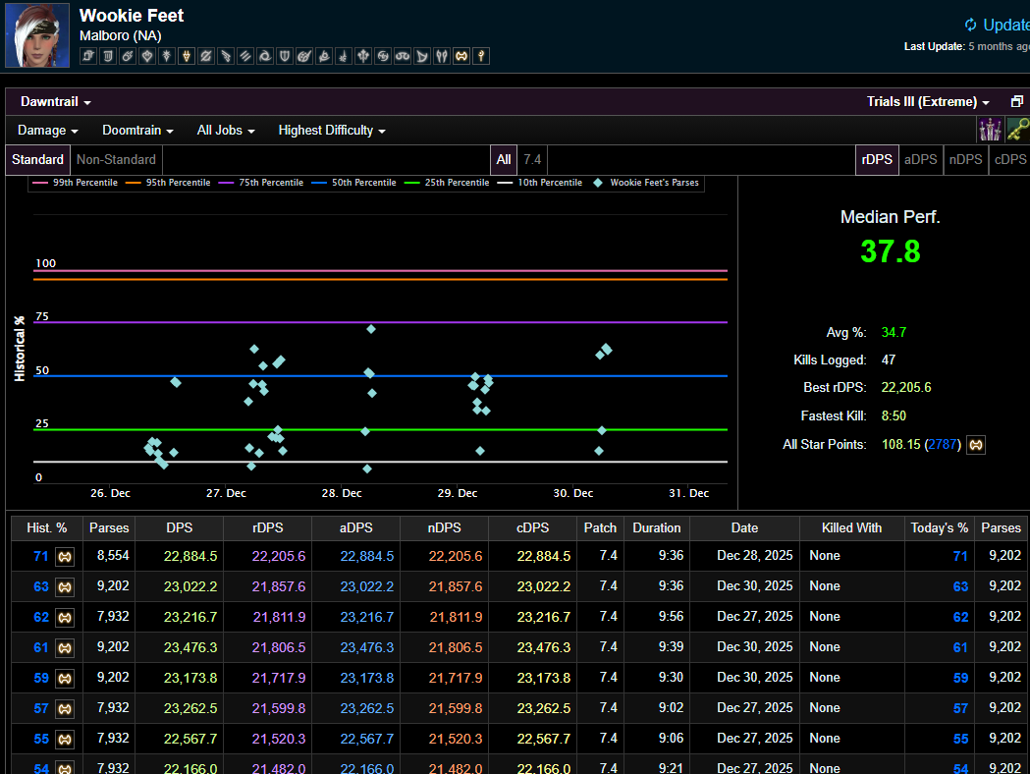Select the last job icon under Malboro (NA)
This screenshot has height=774, width=1030.
[x=481, y=57]
